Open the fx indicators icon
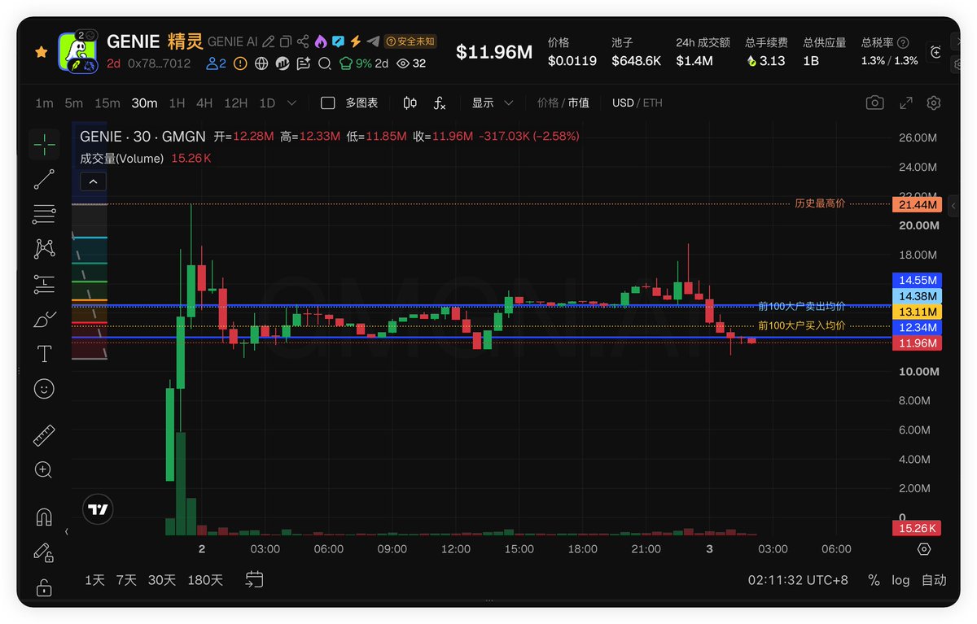977x624 pixels. click(440, 103)
